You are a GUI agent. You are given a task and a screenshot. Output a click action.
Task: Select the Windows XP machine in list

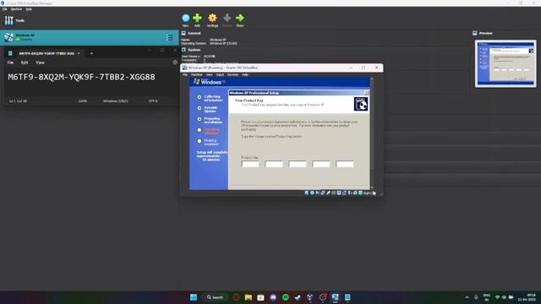[90, 37]
